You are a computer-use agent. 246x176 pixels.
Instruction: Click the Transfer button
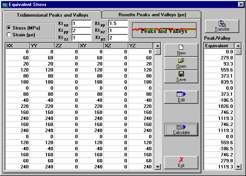pos(222,26)
